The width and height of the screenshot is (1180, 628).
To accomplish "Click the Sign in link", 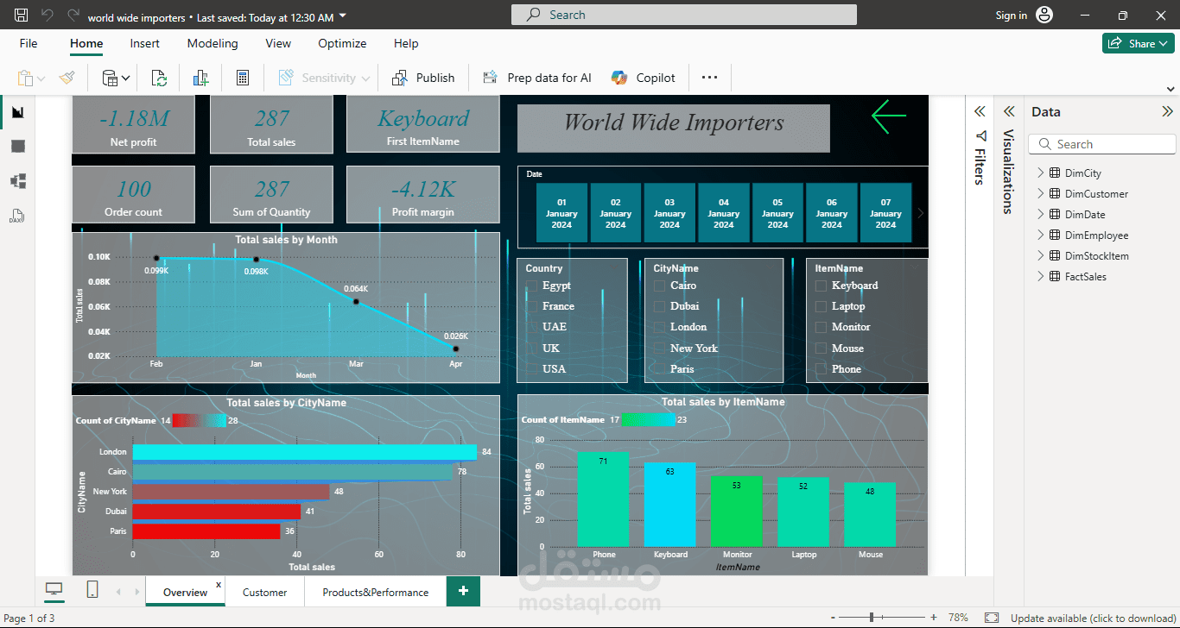I will (x=1012, y=16).
